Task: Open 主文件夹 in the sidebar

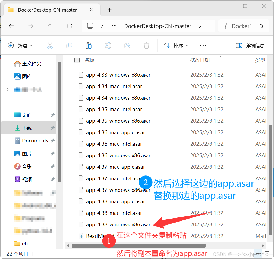Action: click(28, 63)
